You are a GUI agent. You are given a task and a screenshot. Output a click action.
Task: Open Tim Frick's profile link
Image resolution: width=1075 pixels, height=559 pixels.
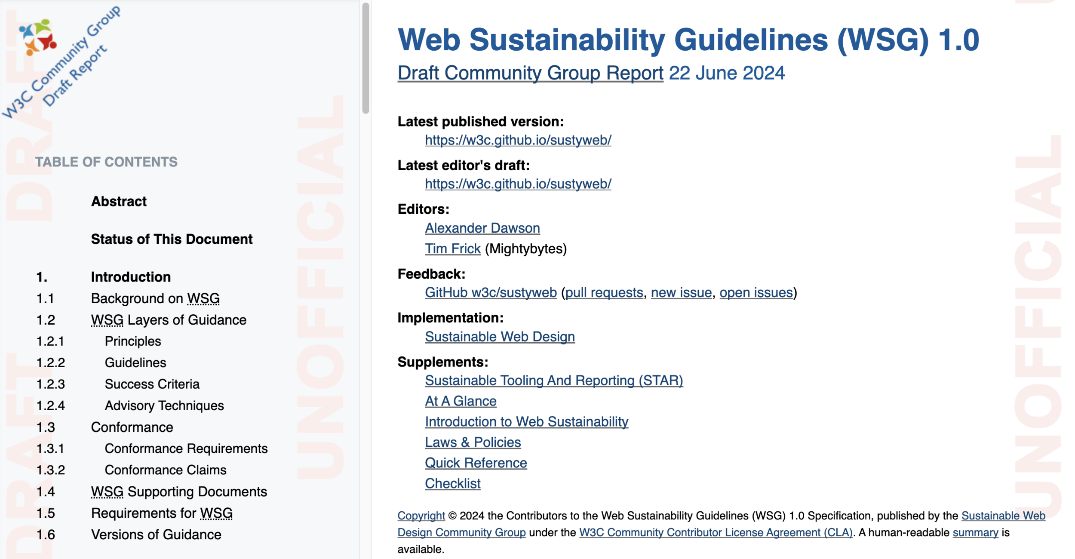pyautogui.click(x=452, y=249)
